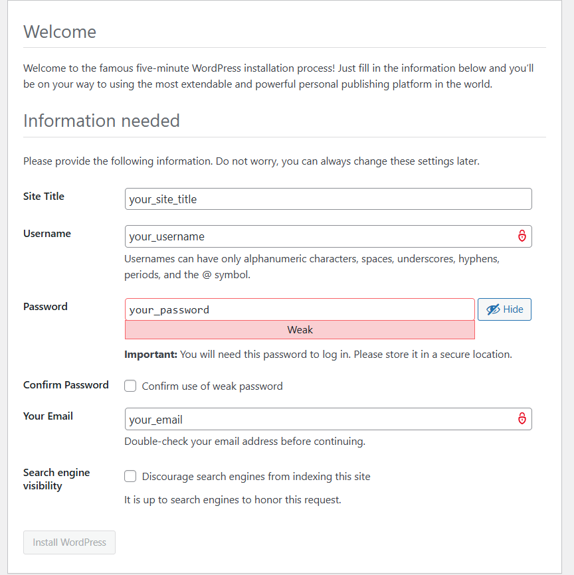Click the Confirm Password label
Screen dimensions: 574x575
tap(66, 385)
